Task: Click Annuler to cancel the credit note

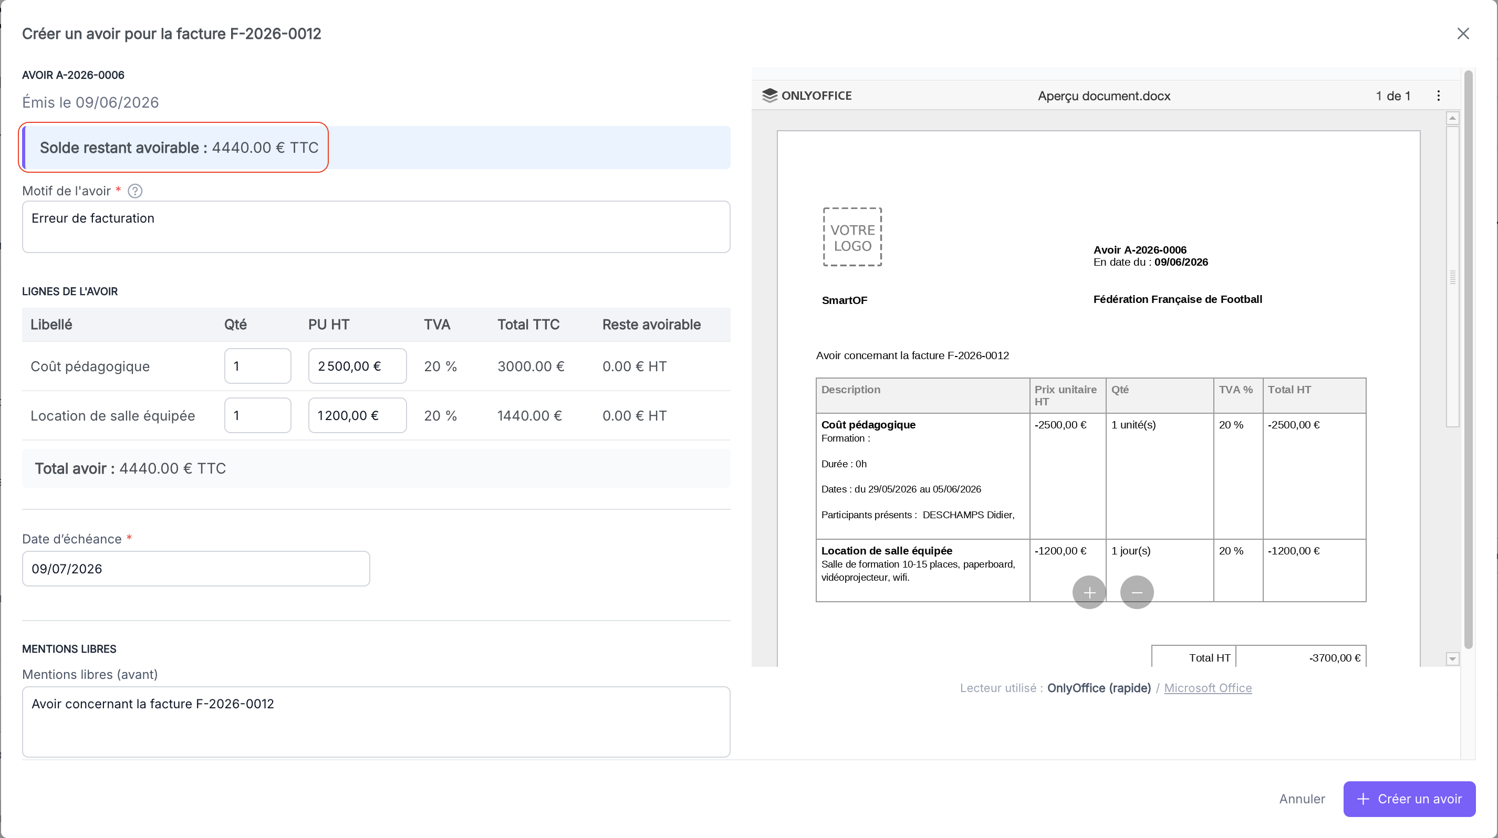Action: pyautogui.click(x=1302, y=799)
